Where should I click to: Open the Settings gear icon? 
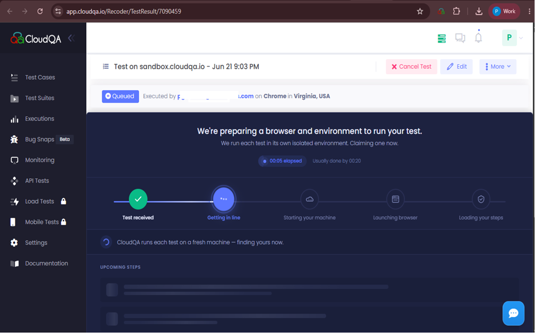tap(14, 243)
